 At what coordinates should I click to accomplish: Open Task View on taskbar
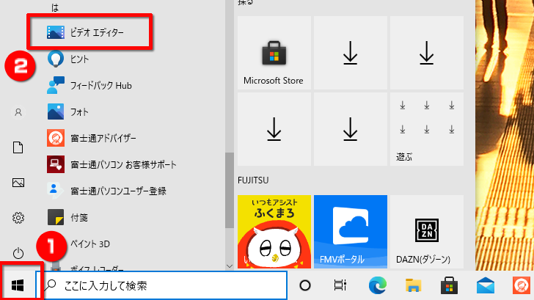pos(340,285)
